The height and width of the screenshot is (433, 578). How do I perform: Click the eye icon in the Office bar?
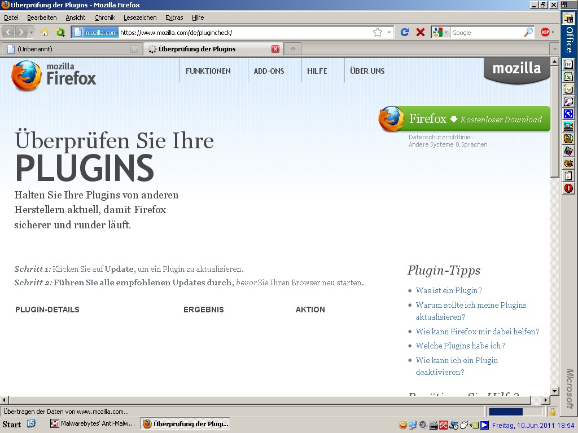point(568,164)
